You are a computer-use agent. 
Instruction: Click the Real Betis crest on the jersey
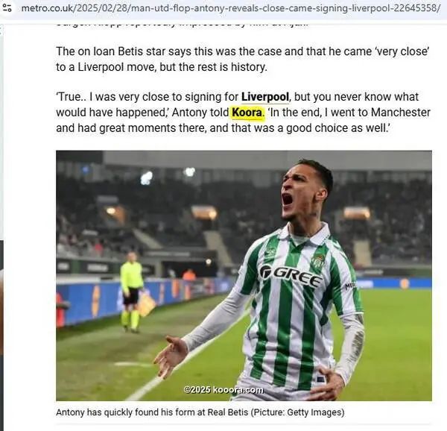[x=318, y=261]
